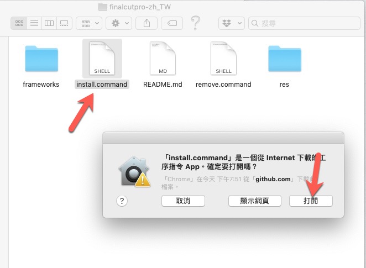The height and width of the screenshot is (268, 366).
Task: Switch Finder to list view
Action: click(34, 23)
